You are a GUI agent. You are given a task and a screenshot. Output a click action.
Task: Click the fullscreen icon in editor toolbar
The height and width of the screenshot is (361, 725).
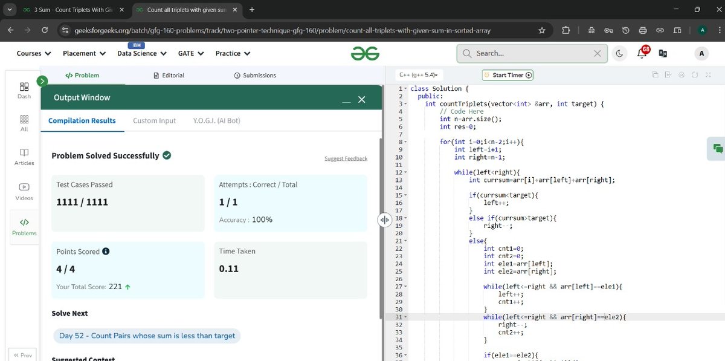tap(708, 75)
